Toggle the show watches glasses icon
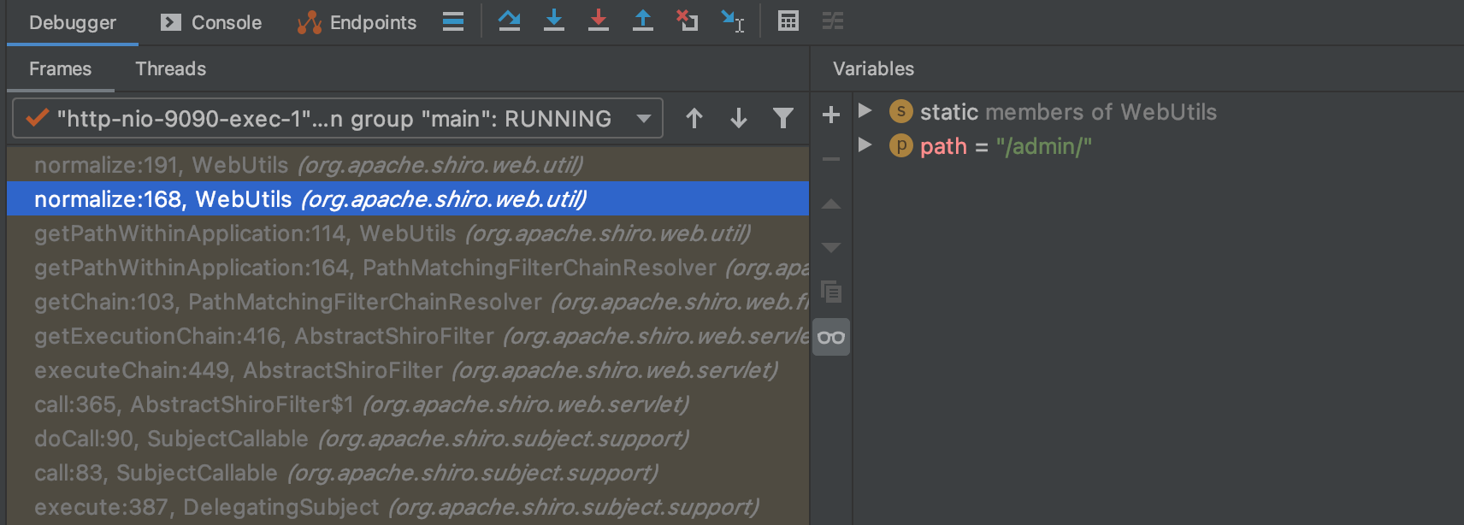The image size is (1464, 525). (x=831, y=337)
